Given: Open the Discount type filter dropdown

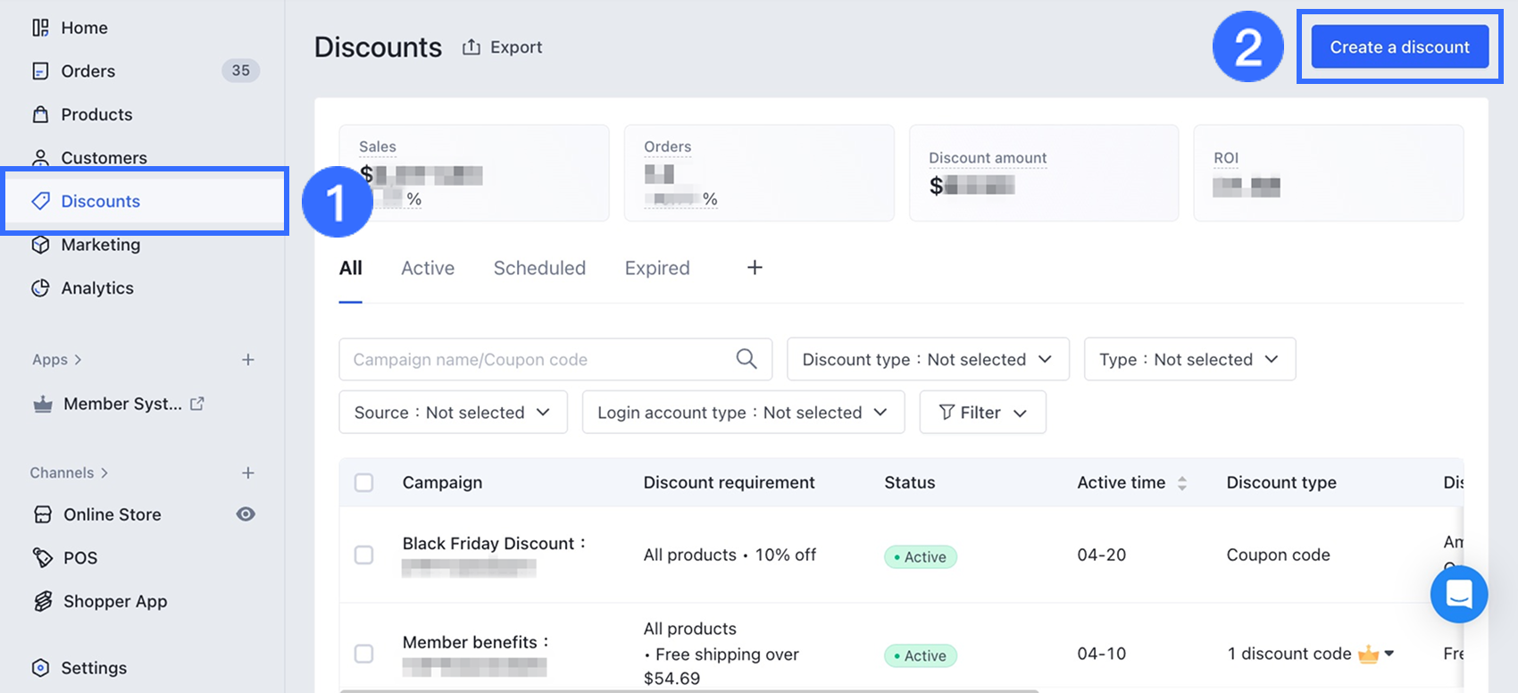Looking at the screenshot, I should point(927,359).
